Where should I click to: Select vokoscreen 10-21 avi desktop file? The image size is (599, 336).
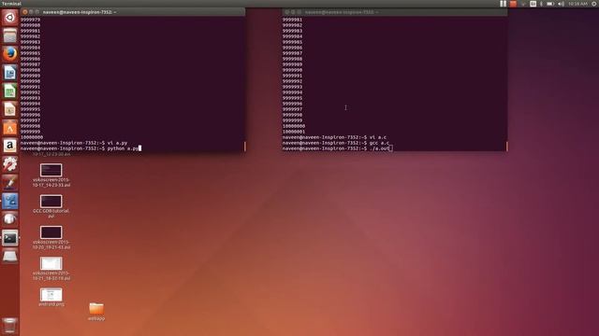coord(51,269)
